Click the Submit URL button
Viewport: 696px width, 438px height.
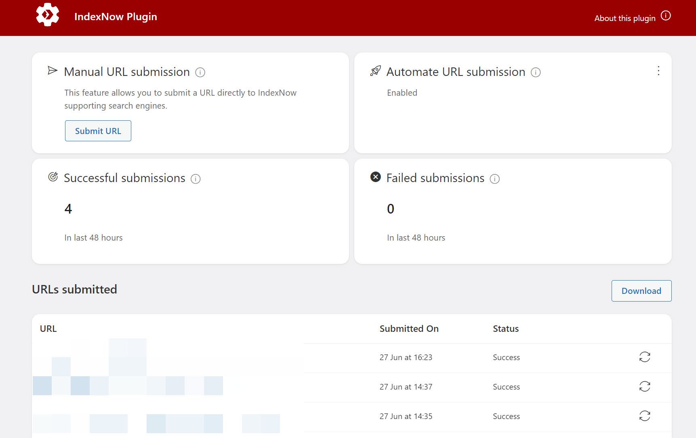(x=98, y=131)
